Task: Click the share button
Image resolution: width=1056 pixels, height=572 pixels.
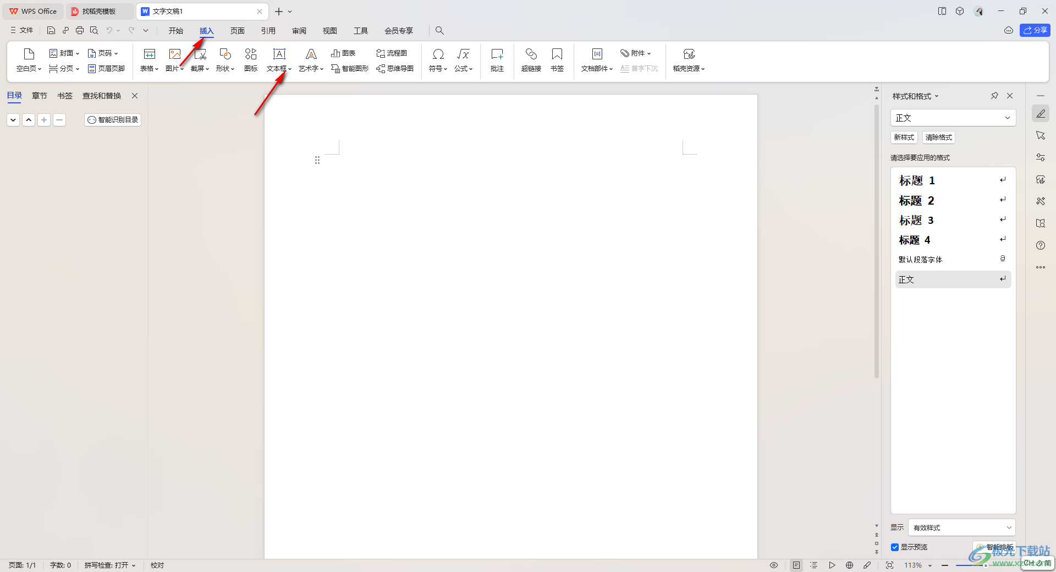Action: point(1035,30)
